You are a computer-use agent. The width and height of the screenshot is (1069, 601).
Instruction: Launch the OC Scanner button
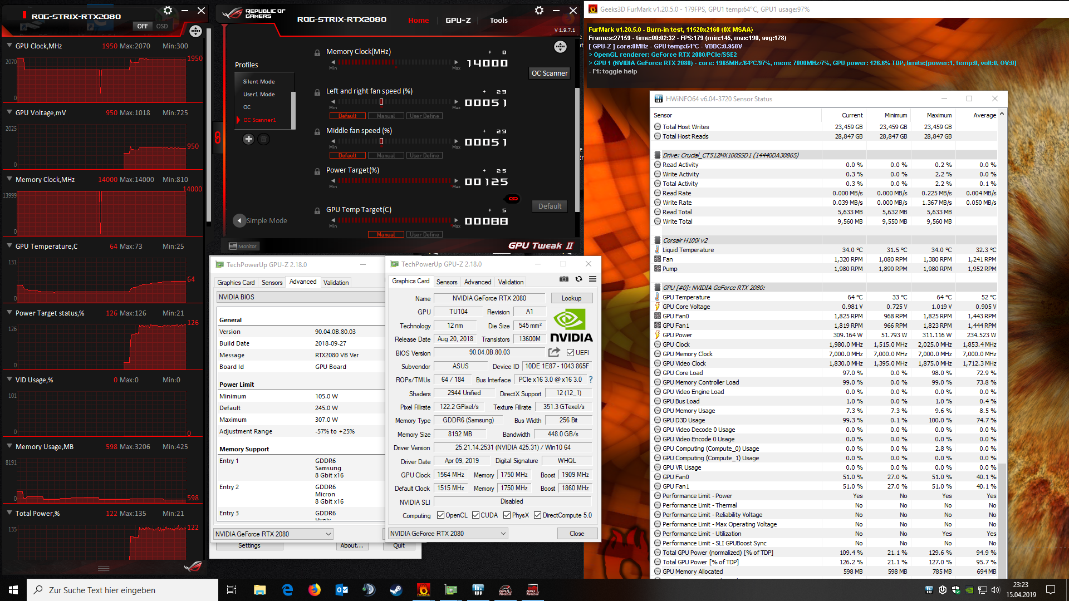coord(549,73)
